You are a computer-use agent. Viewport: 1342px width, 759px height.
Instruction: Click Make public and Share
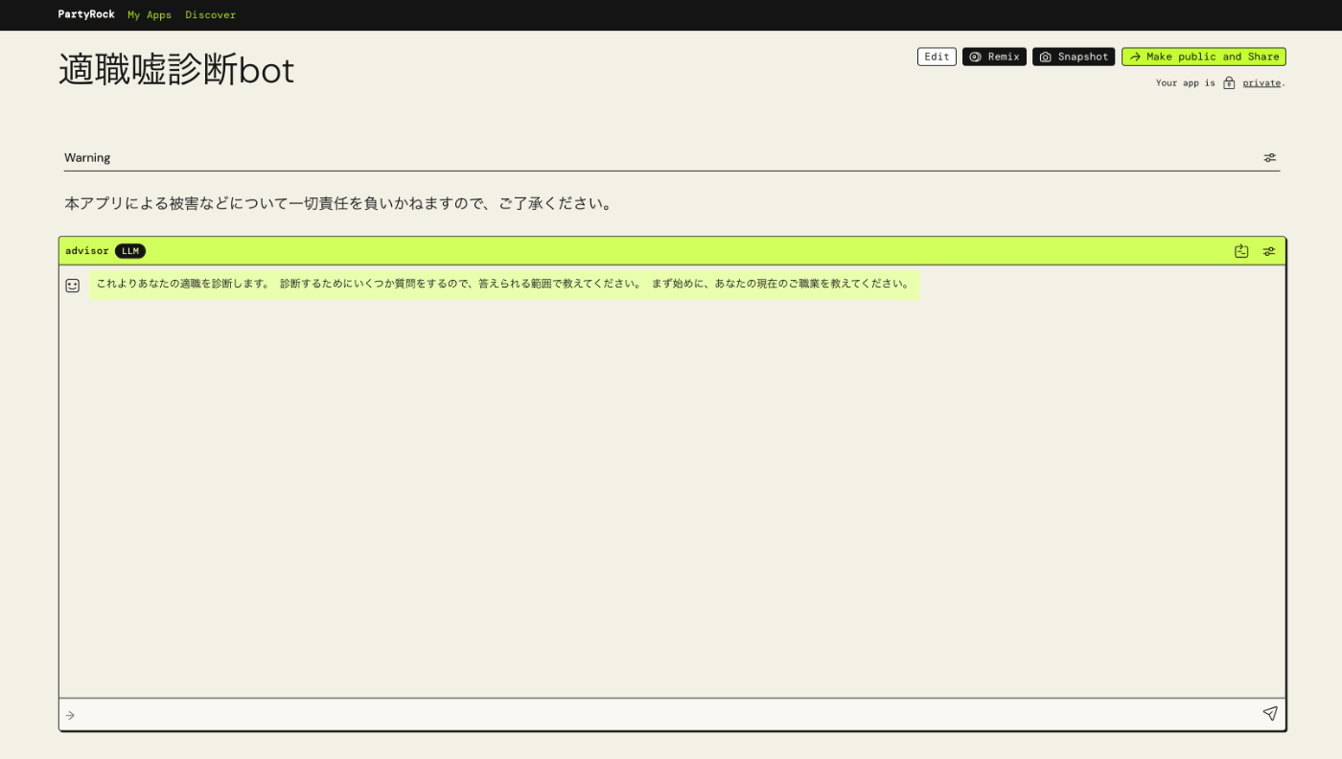click(x=1204, y=57)
